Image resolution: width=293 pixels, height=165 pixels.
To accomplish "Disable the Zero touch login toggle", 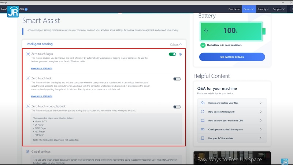I will pyautogui.click(x=173, y=54).
